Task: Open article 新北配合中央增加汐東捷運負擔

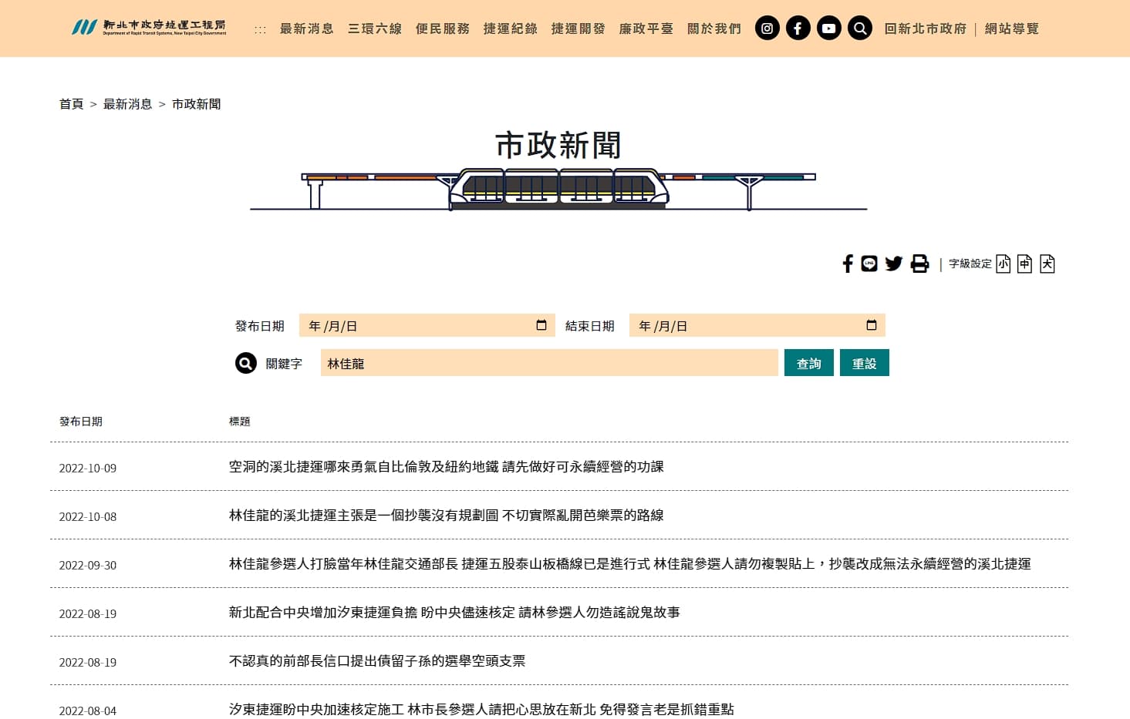Action: tap(454, 613)
